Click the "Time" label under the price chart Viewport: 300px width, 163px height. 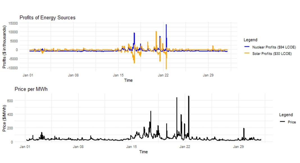(143, 152)
